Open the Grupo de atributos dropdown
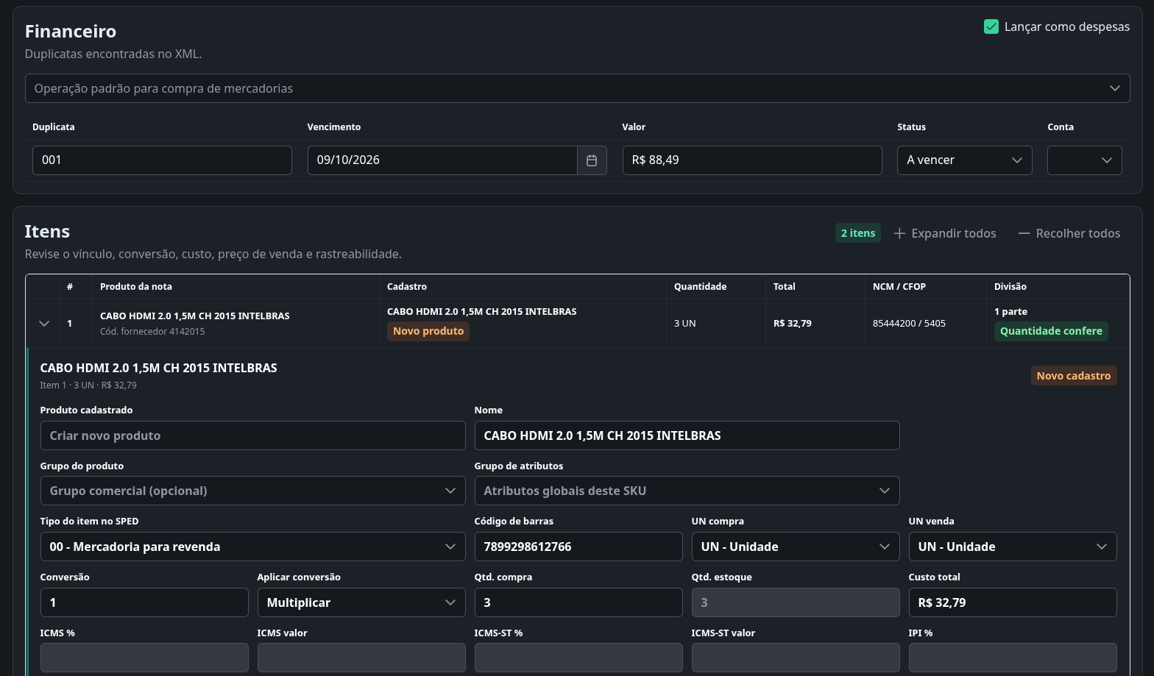This screenshot has height=676, width=1154. [x=687, y=491]
